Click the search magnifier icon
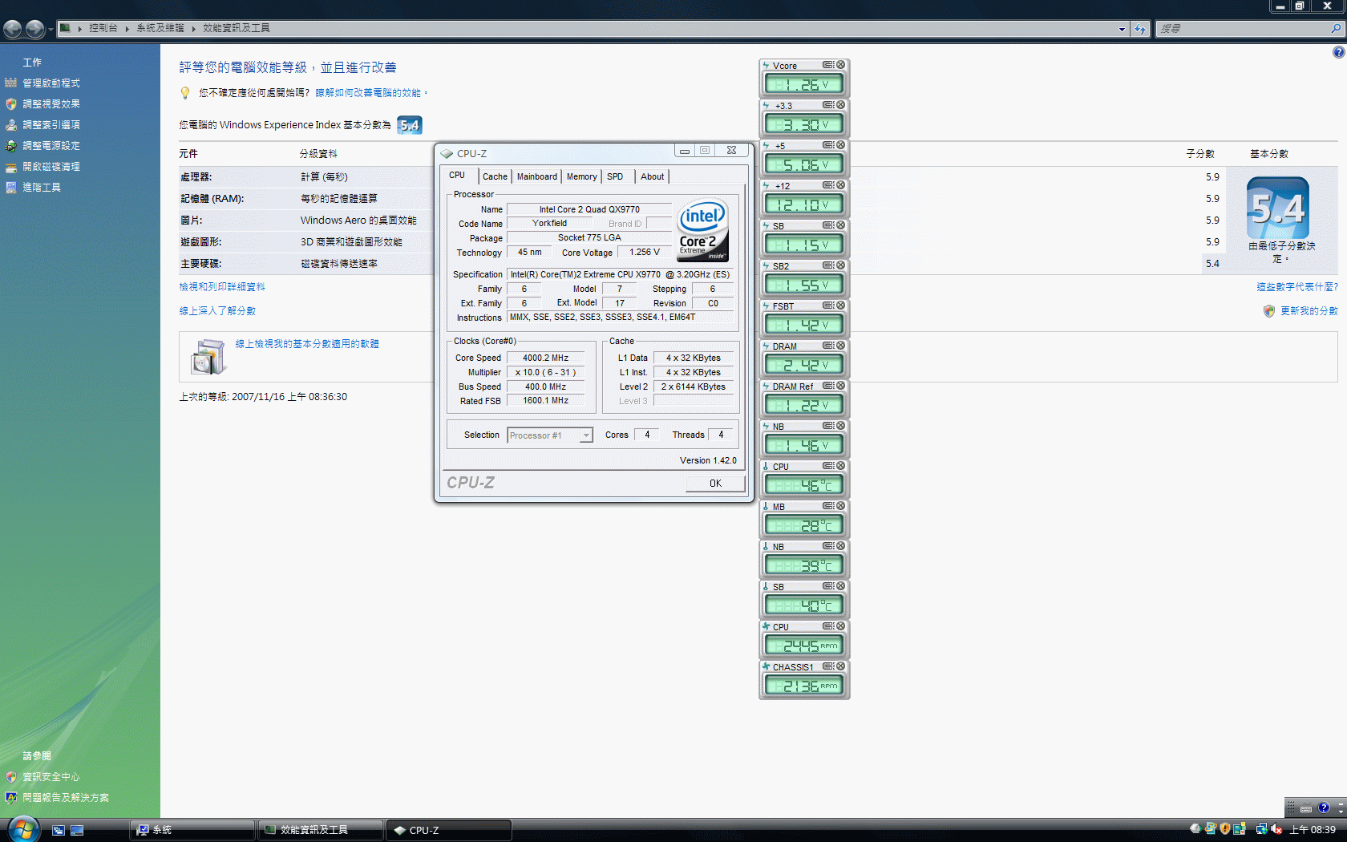 1336,28
